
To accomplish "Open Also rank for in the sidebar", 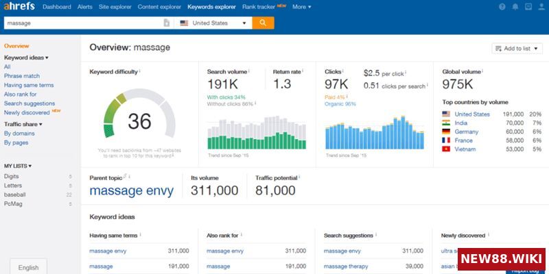I will tap(21, 94).
